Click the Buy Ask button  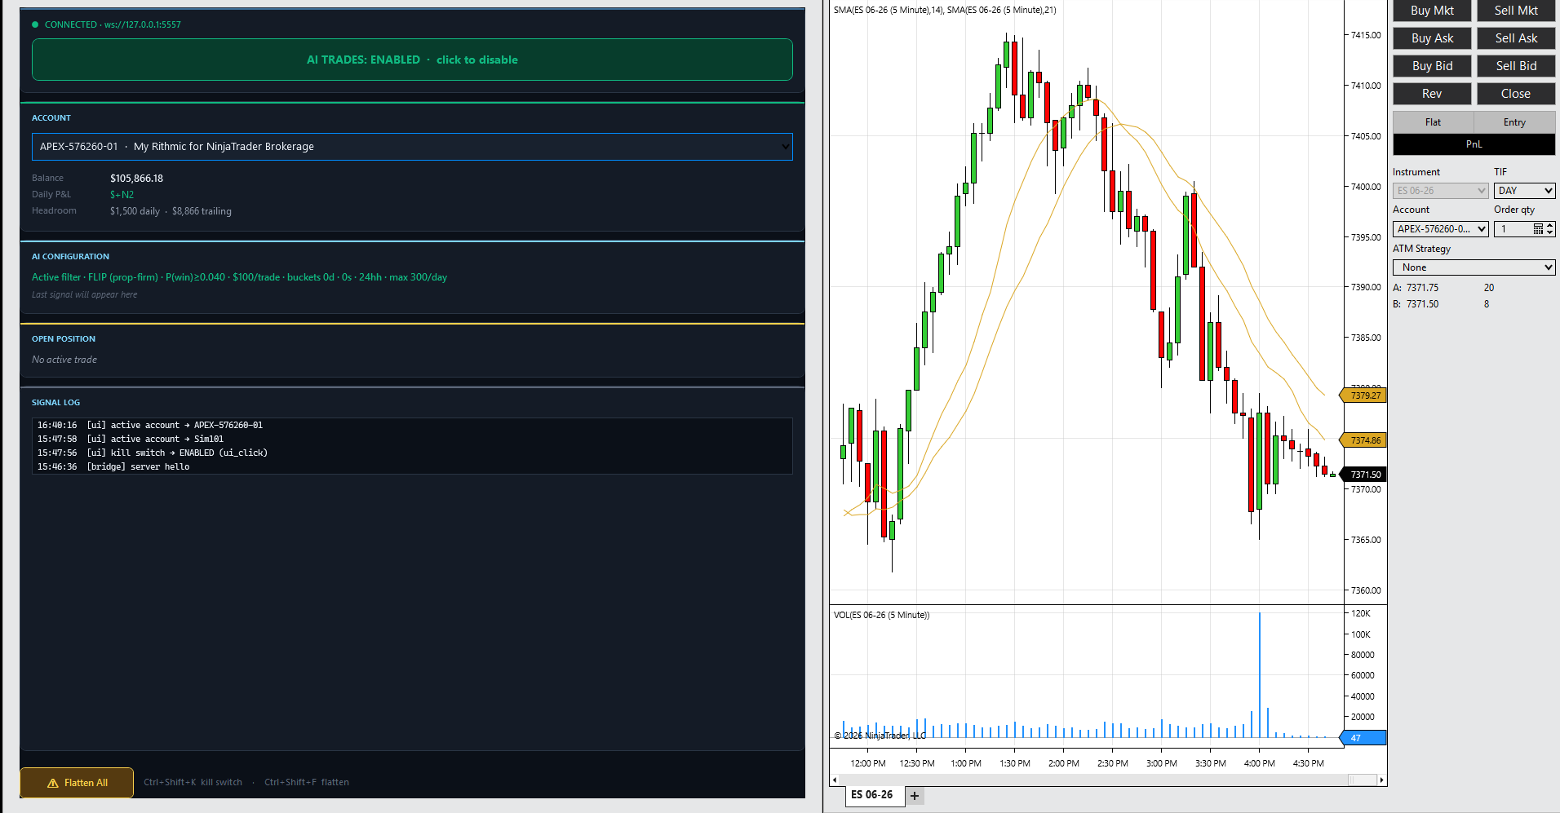[x=1432, y=38]
